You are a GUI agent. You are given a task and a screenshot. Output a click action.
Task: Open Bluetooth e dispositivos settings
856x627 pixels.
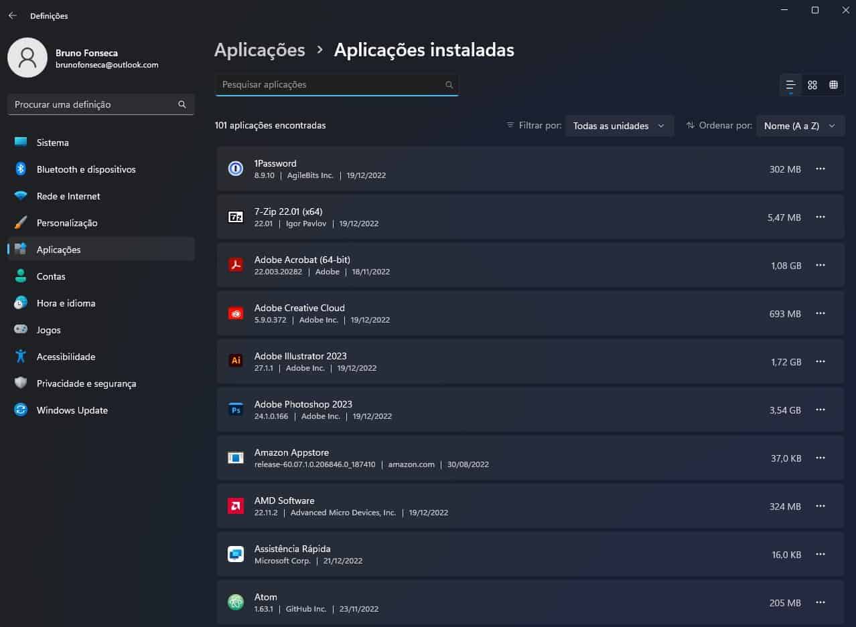(x=100, y=169)
